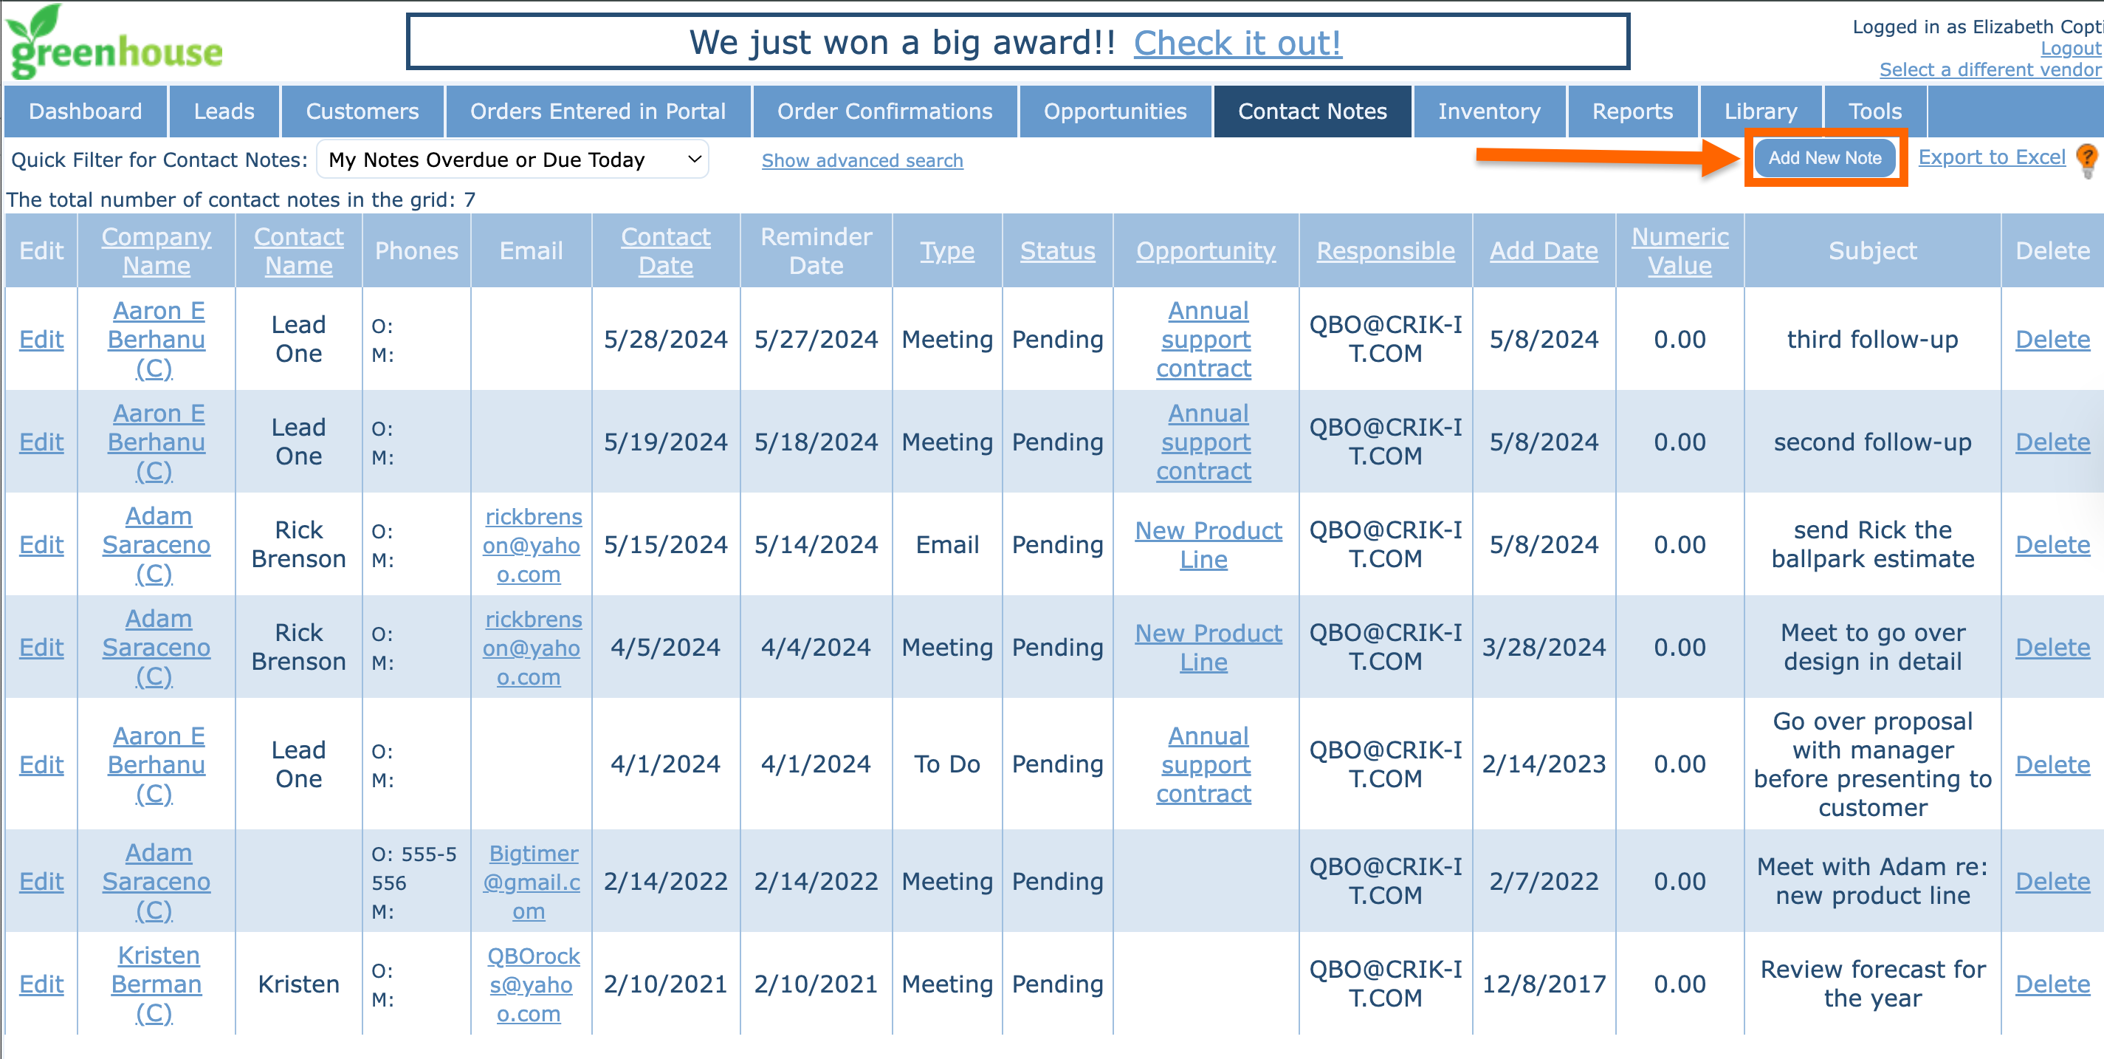Open Kristen Berman (C) company link

(156, 984)
